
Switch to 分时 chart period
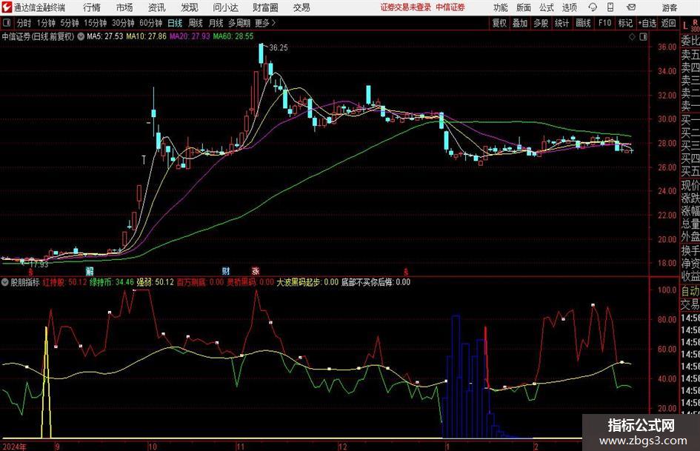pos(24,23)
